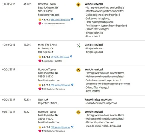Click the dealer badge icon beside 11/08/2016 service
Image resolution: width=145 pixels, height=135 pixels.
pyautogui.click(x=79, y=4)
